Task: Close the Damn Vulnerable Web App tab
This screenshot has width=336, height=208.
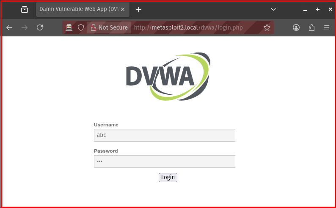Action: (123, 9)
